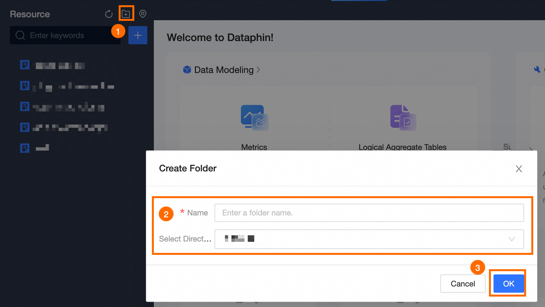The width and height of the screenshot is (545, 307).
Task: Click the Create Folder dialog title
Action: tap(188, 168)
